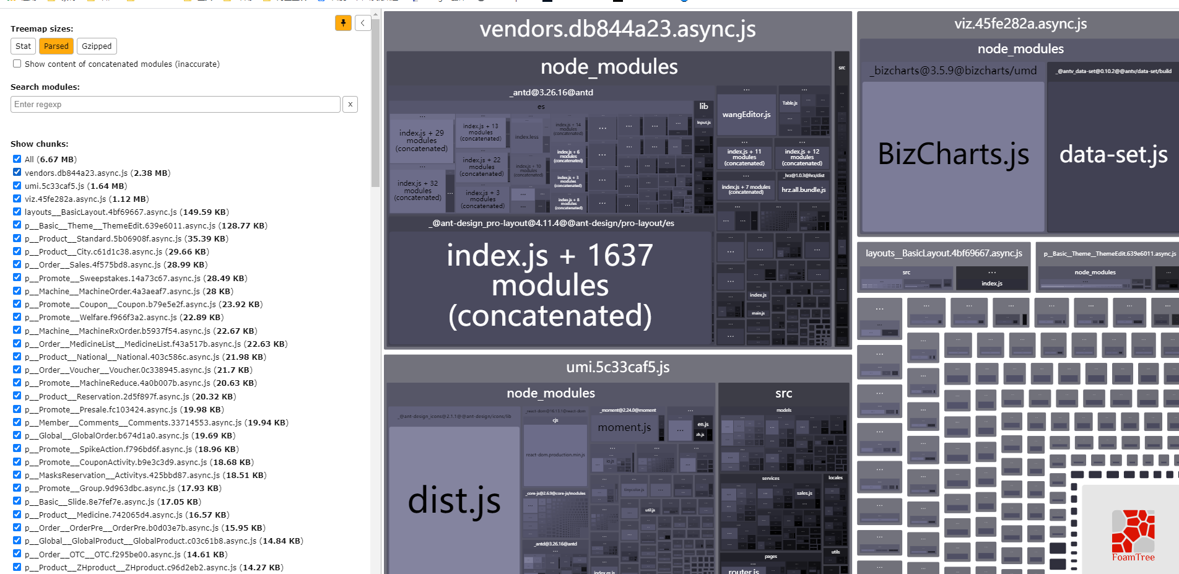The width and height of the screenshot is (1179, 574).
Task: Toggle the All (6.67 MB) chunk checkbox
Action: 17,159
